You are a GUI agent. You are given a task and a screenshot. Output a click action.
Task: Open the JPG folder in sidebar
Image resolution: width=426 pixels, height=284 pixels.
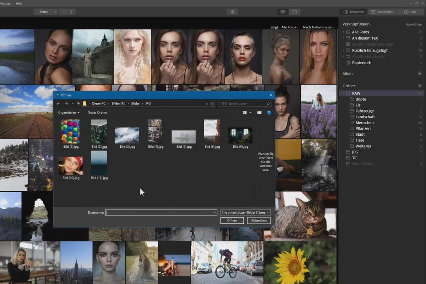click(355, 152)
